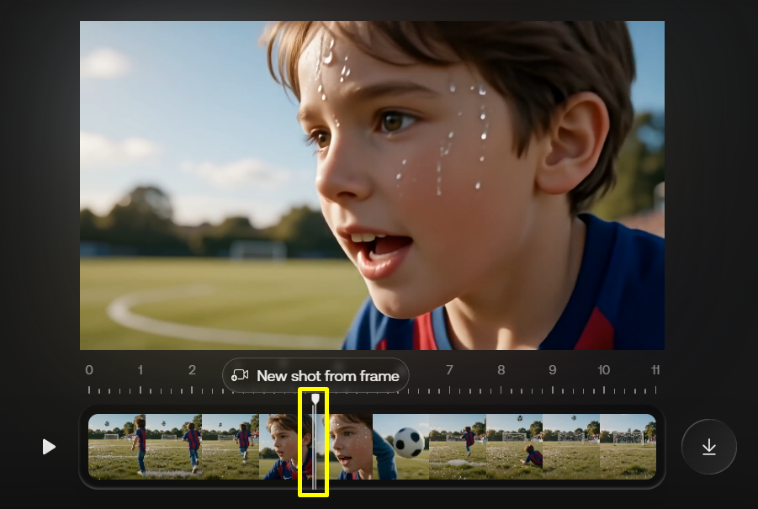Seek to the 8 second mark
The height and width of the screenshot is (509, 758).
pyautogui.click(x=501, y=370)
